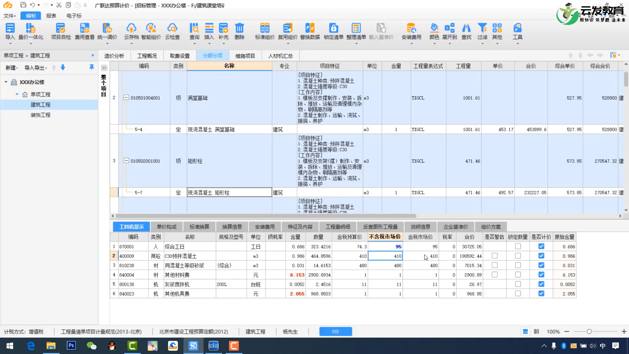Open the 人材机汇总 tab
629x354 pixels.
[x=280, y=56]
